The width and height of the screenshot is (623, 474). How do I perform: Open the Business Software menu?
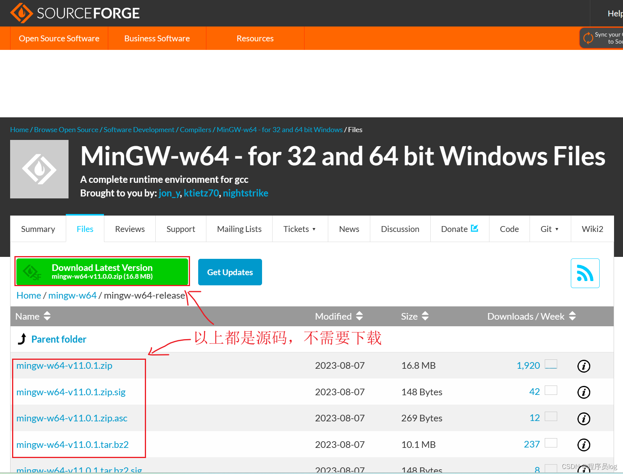[157, 38]
